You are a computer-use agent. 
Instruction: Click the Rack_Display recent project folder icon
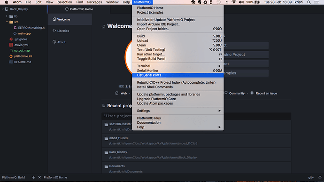pos(106,152)
